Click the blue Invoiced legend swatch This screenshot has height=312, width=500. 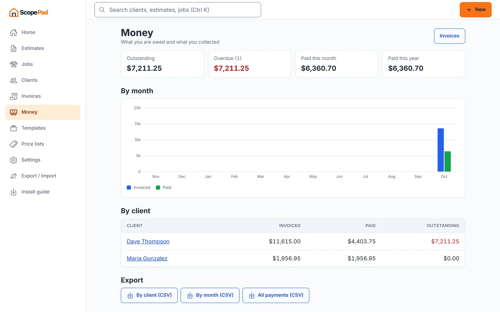pos(129,188)
